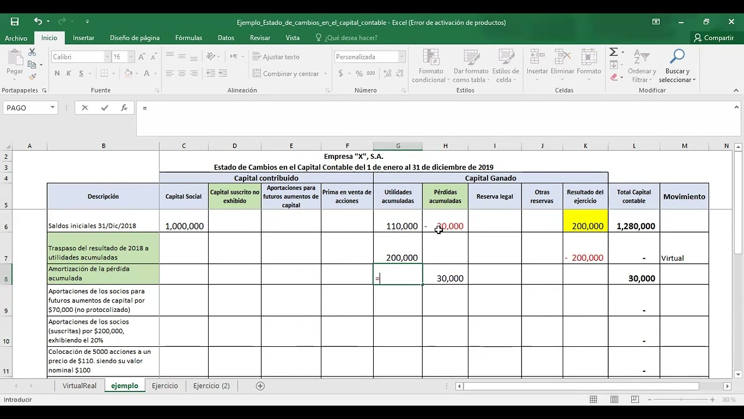Click the Compartir share button
Screen dimensions: 744x419
point(714,38)
